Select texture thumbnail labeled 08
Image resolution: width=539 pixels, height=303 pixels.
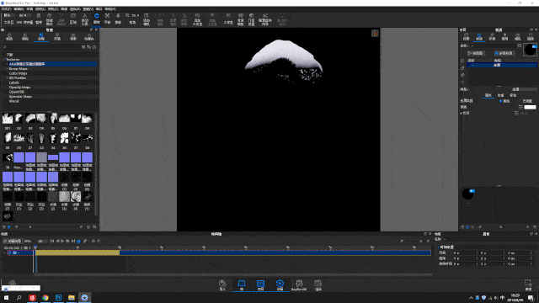click(87, 119)
